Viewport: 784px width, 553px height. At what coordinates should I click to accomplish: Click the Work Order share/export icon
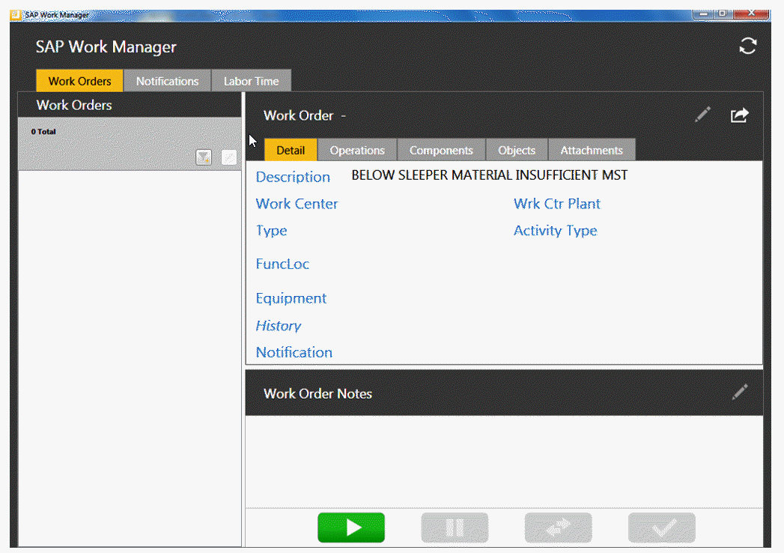click(740, 115)
